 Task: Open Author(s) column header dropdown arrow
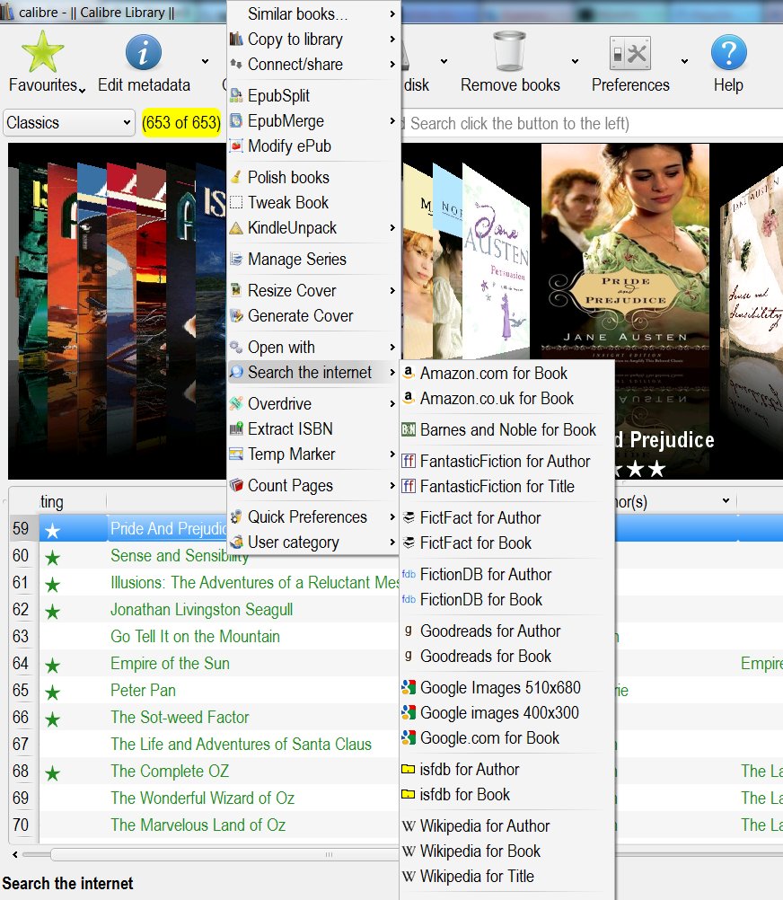click(x=726, y=501)
